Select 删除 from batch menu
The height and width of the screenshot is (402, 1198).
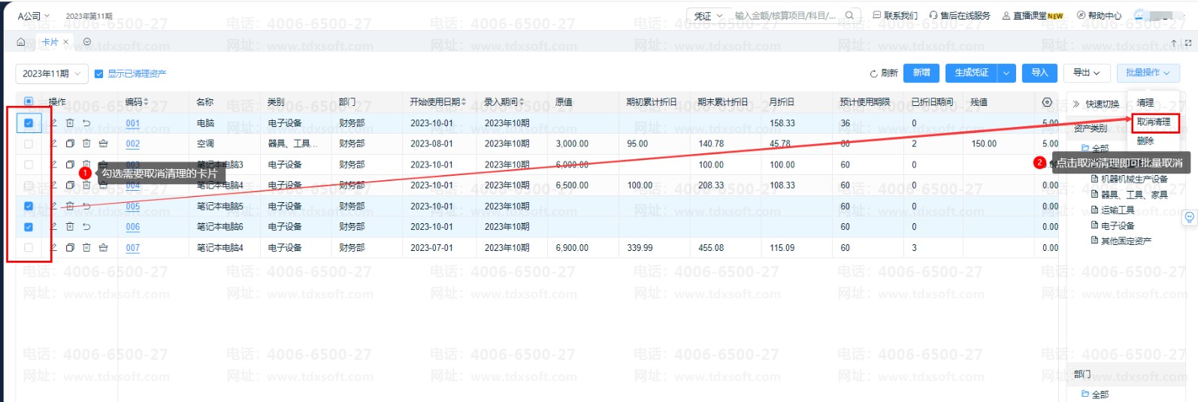1145,141
